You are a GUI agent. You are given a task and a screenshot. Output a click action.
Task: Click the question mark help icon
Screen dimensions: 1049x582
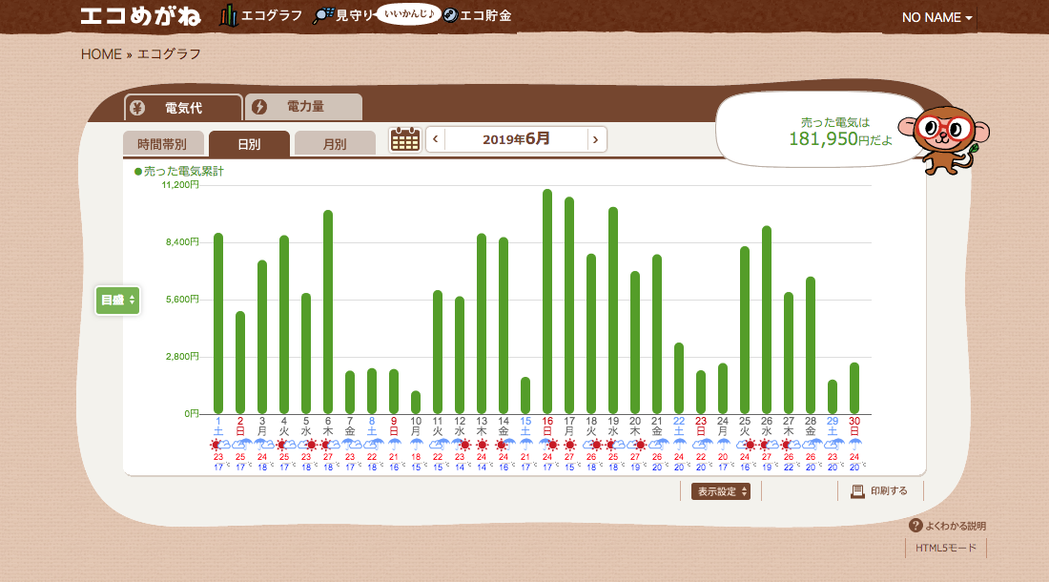click(x=915, y=526)
